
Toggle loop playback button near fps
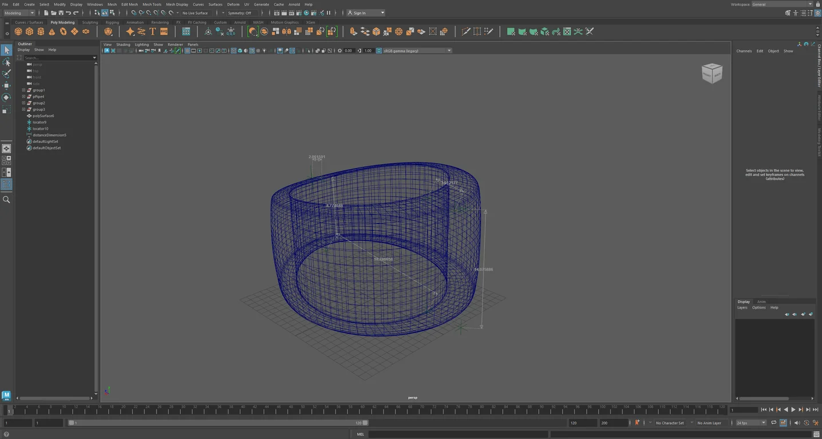pos(774,423)
